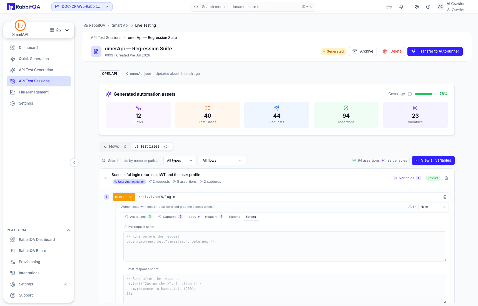Viewport: 478px width, 306px height.
Task: Click the RabbitQA logo
Action: tap(24, 7)
